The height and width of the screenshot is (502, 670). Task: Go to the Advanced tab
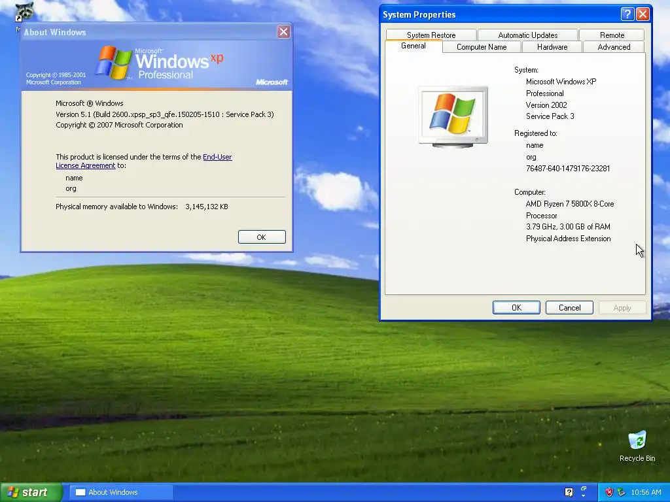point(614,47)
